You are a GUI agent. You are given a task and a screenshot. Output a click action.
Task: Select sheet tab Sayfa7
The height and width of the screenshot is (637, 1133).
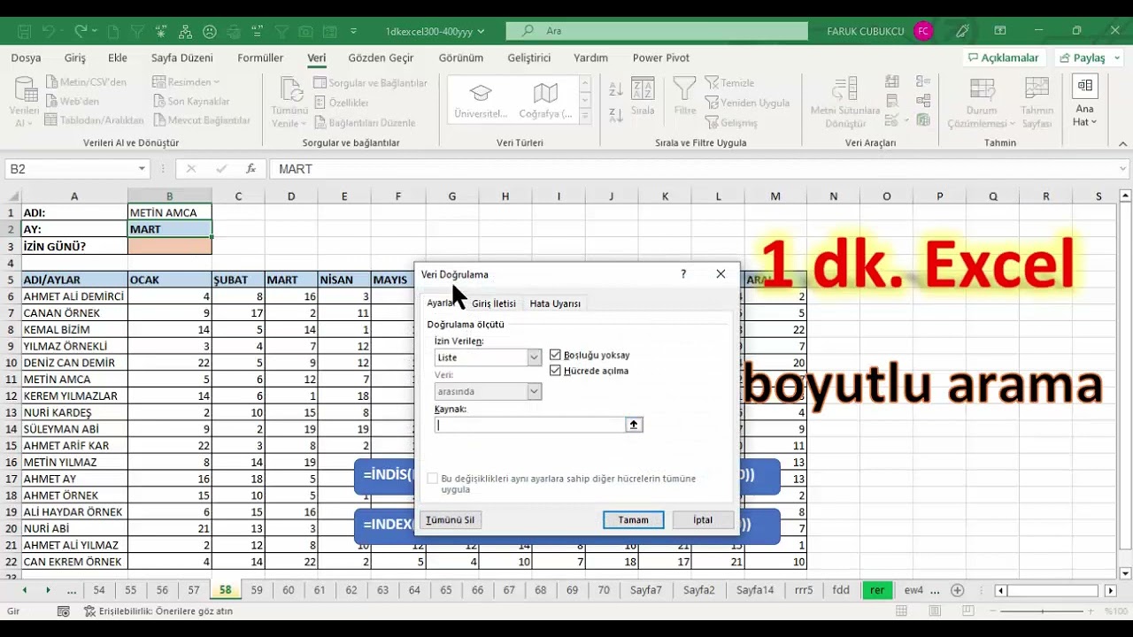point(645,590)
